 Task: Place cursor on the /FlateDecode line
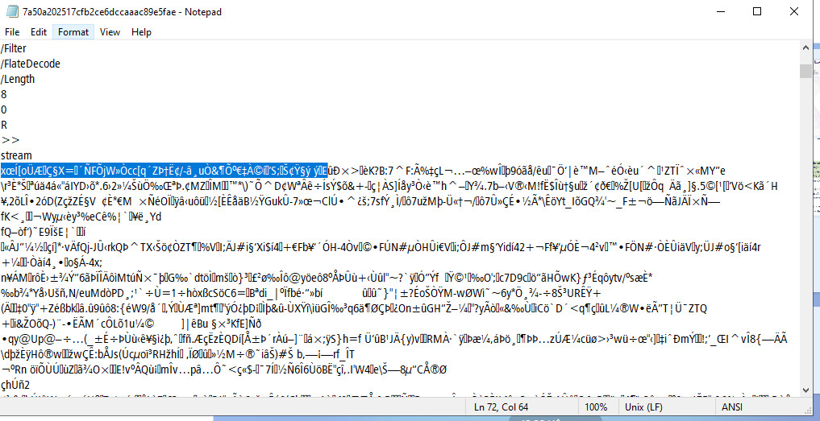[31, 64]
